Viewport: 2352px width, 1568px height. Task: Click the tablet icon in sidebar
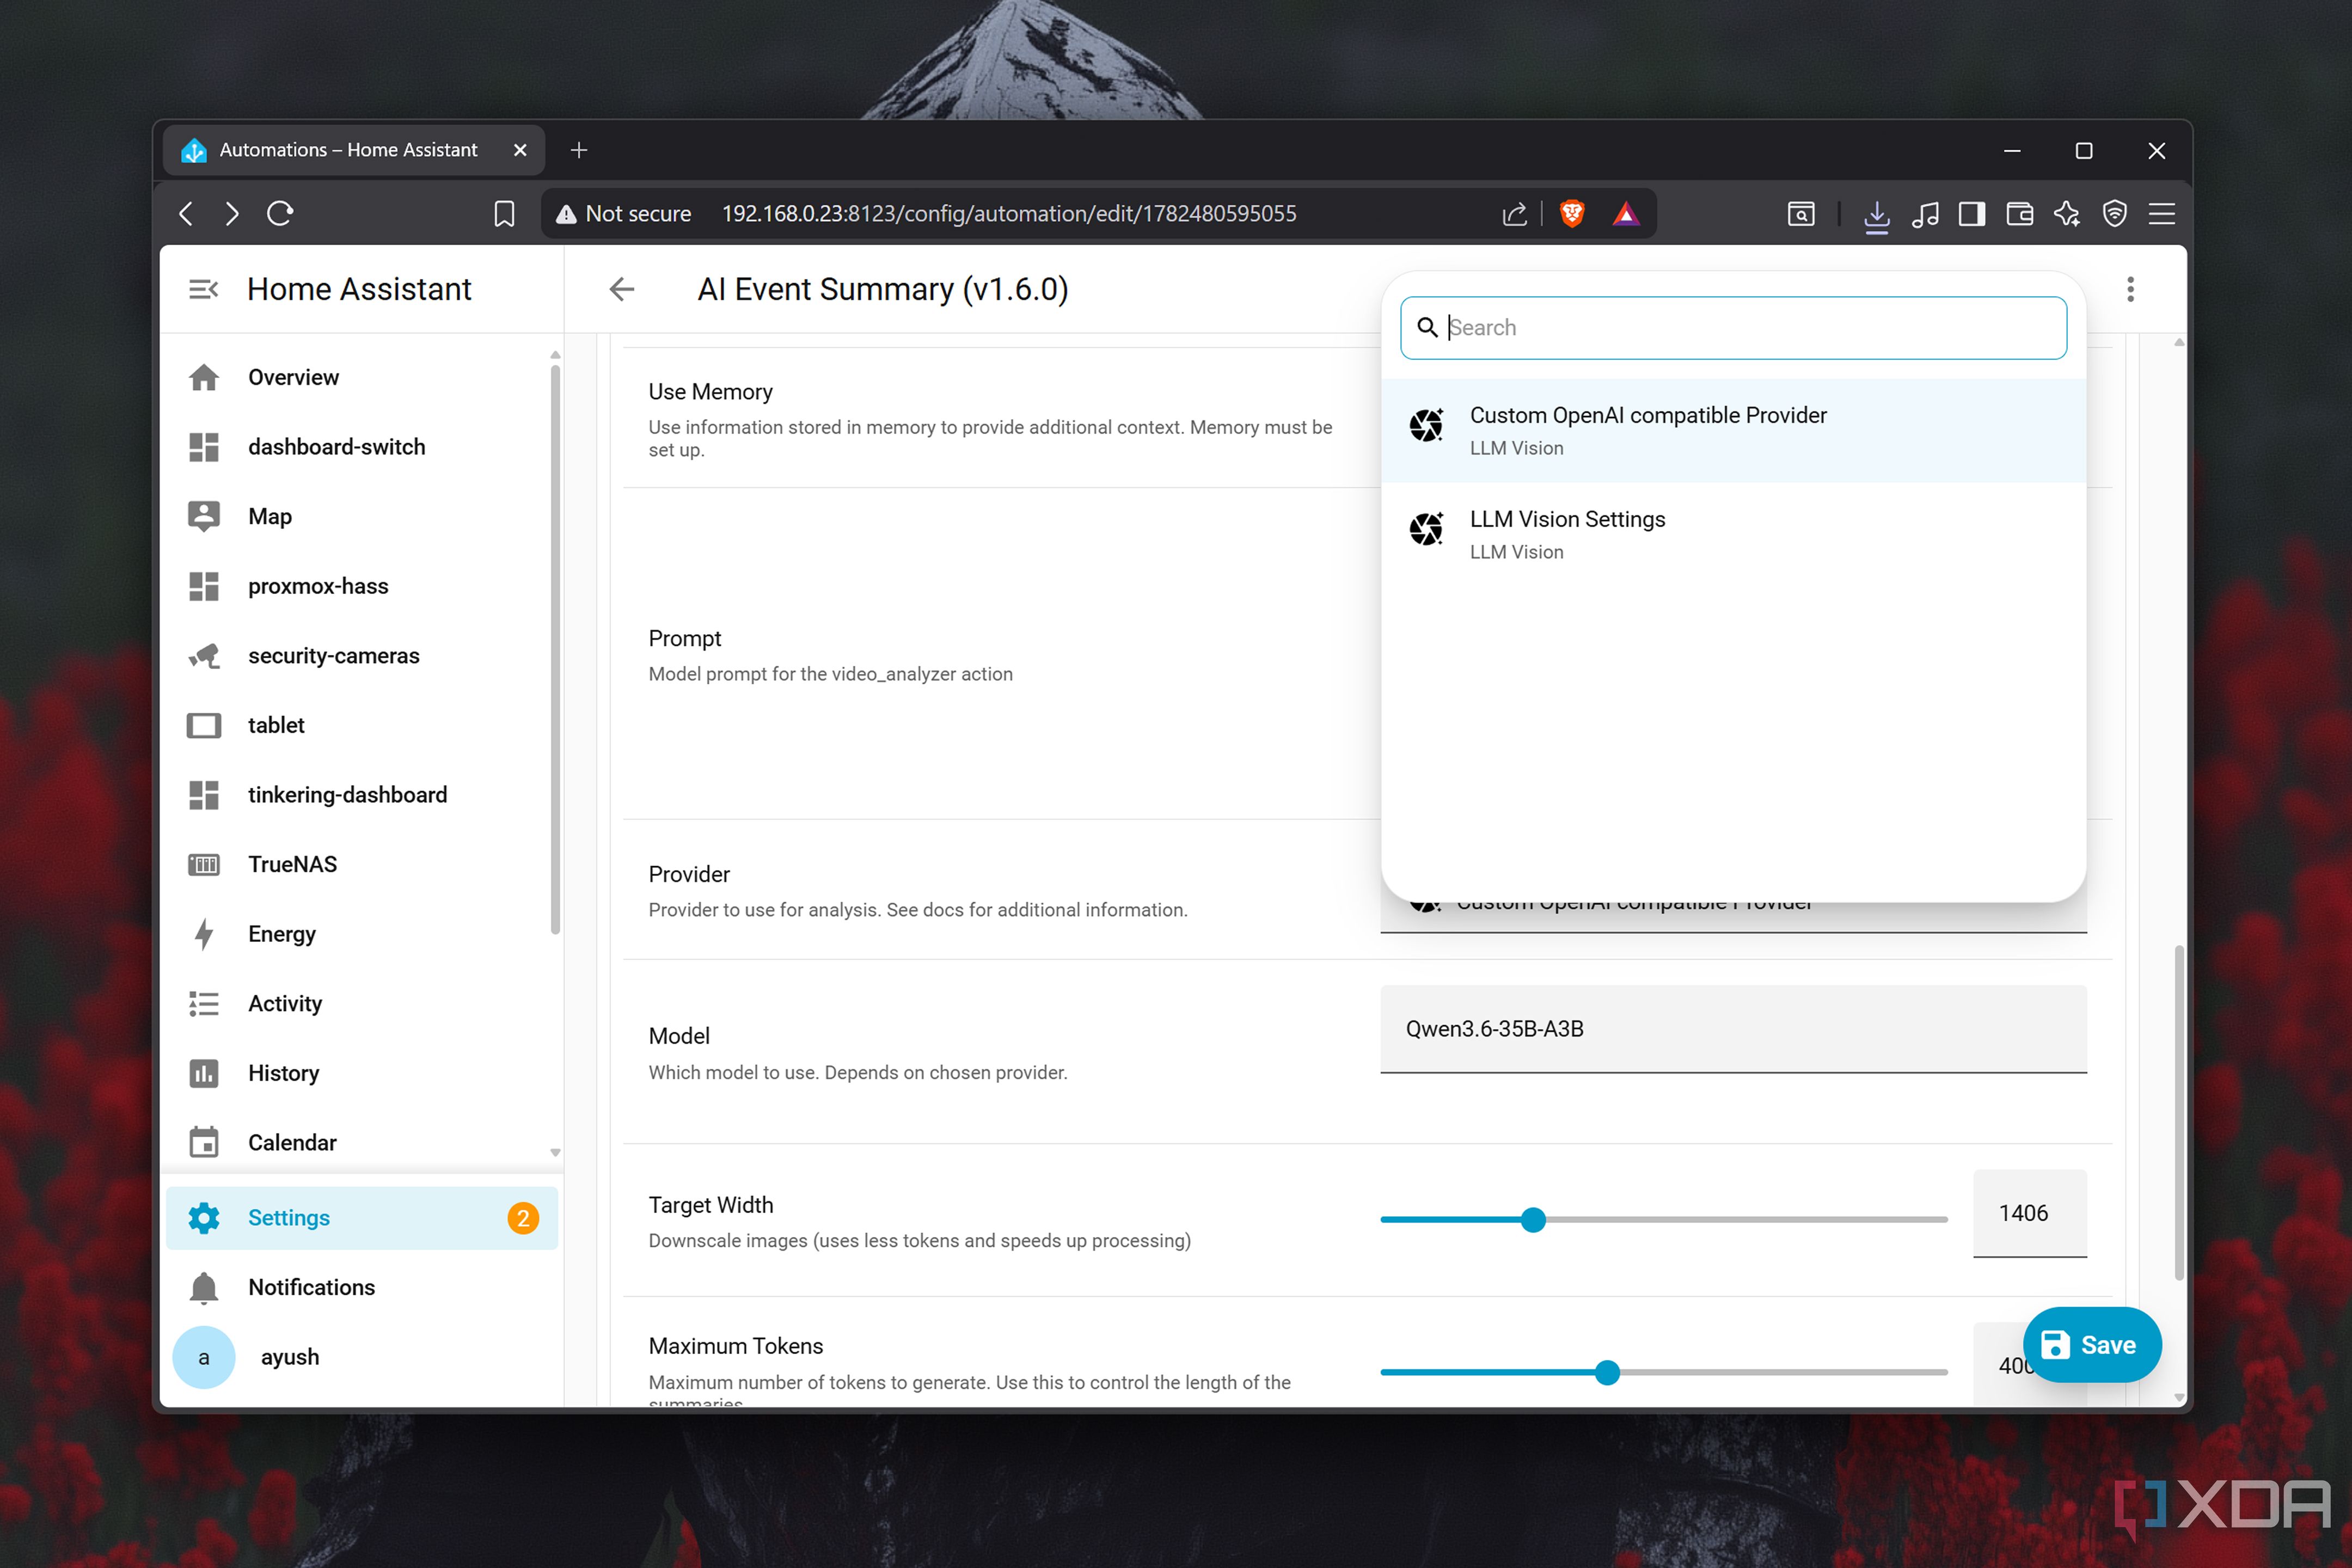(204, 725)
